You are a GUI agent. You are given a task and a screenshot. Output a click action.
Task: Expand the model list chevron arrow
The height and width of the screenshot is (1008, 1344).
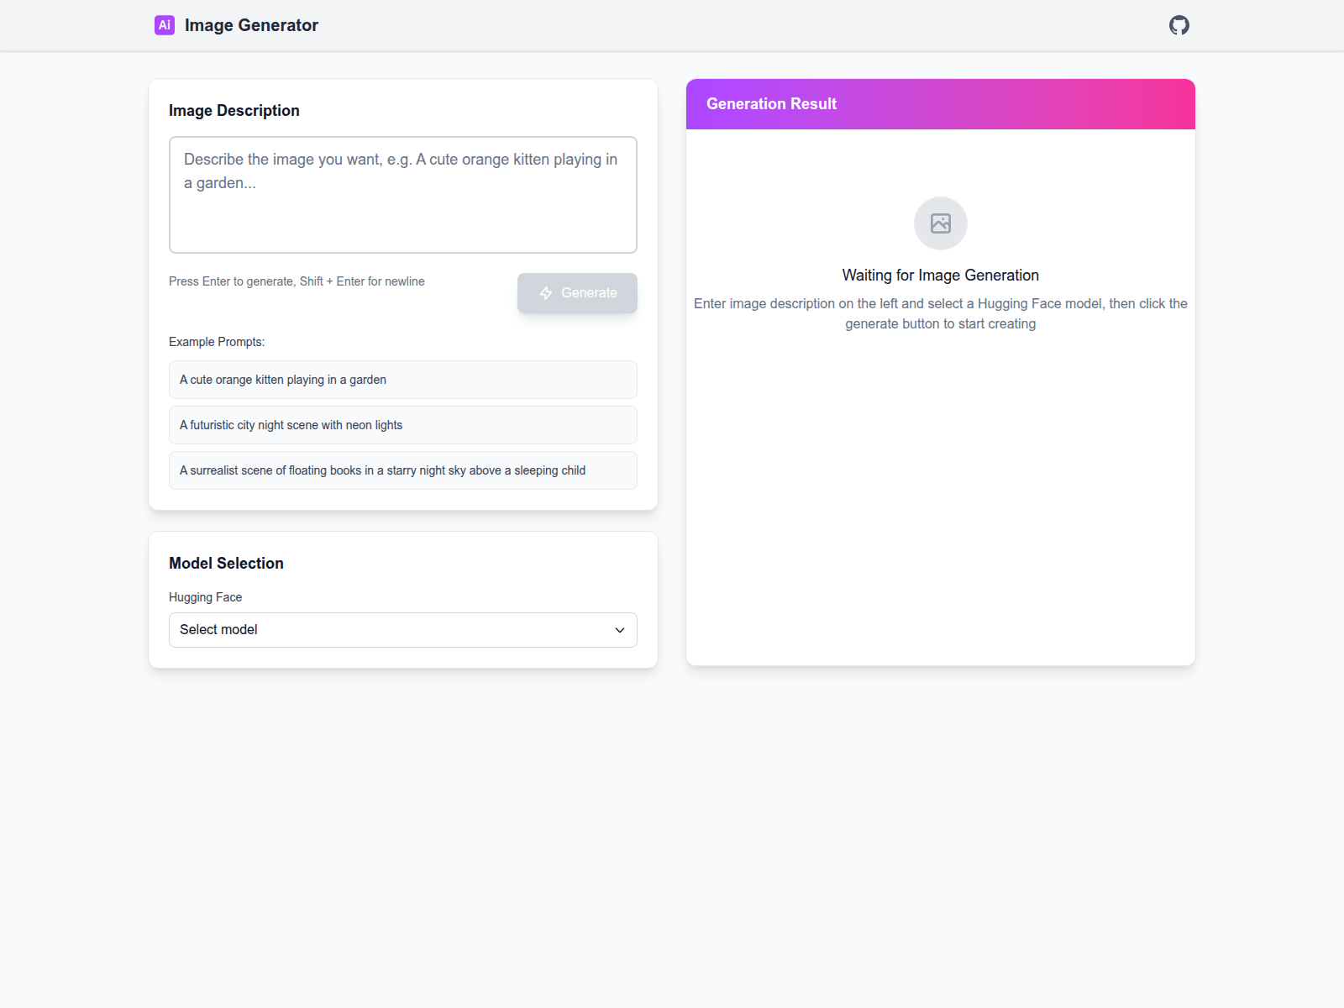[x=620, y=630]
